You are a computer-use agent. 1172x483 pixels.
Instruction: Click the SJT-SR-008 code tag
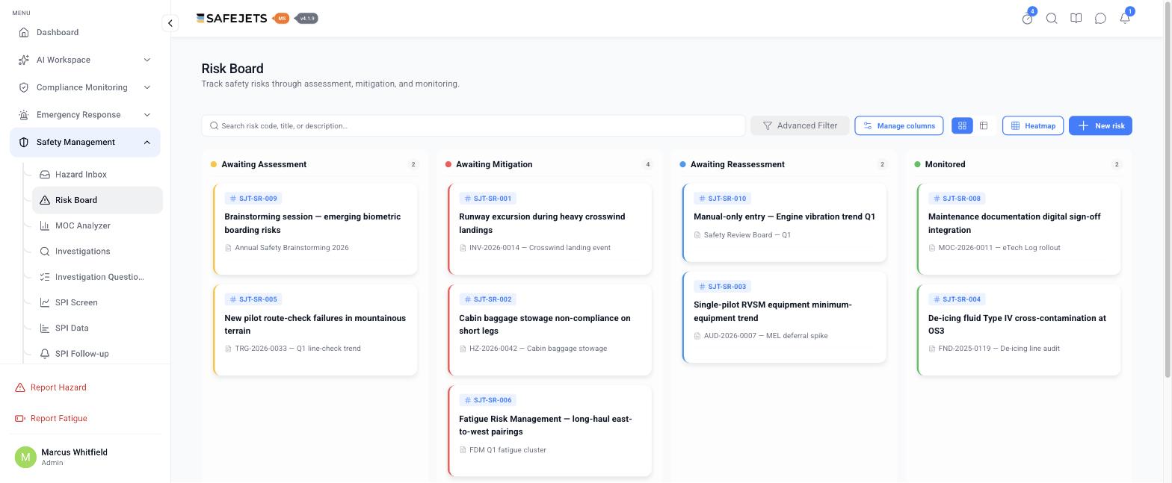pyautogui.click(x=957, y=199)
